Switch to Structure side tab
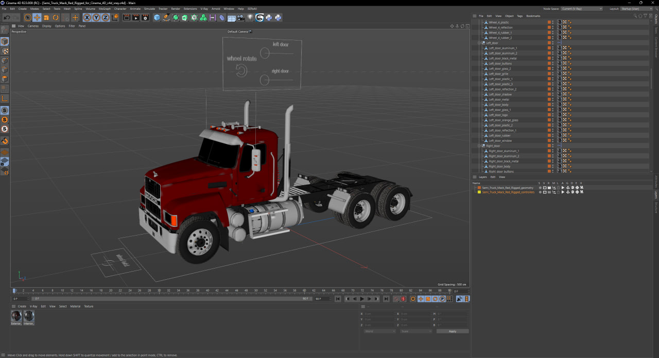Viewport: 659px width, 358px height. click(656, 207)
